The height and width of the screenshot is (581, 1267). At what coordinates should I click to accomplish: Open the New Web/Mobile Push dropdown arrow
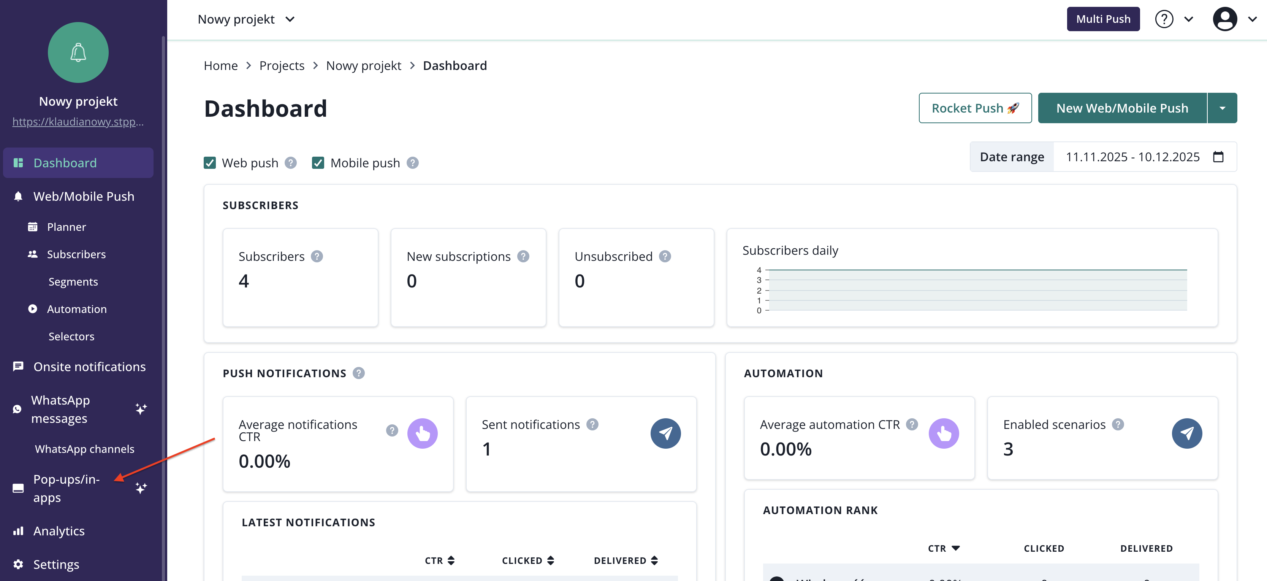click(1222, 108)
